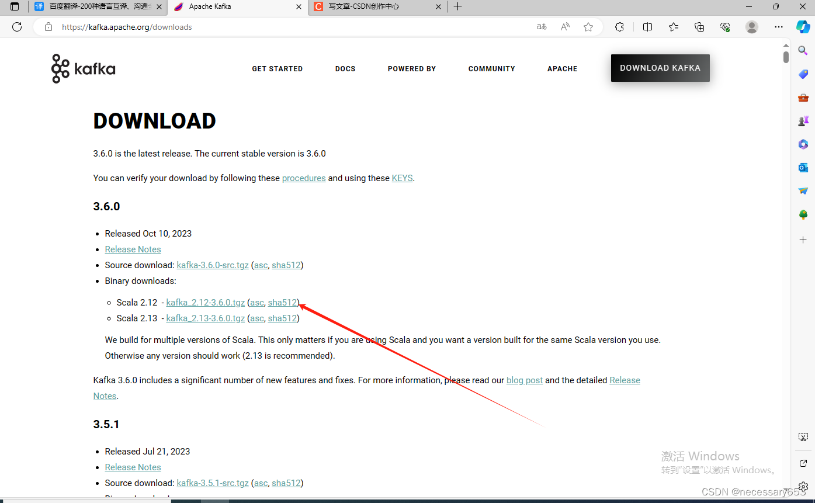Open a new browser tab
The width and height of the screenshot is (815, 503).
click(458, 6)
